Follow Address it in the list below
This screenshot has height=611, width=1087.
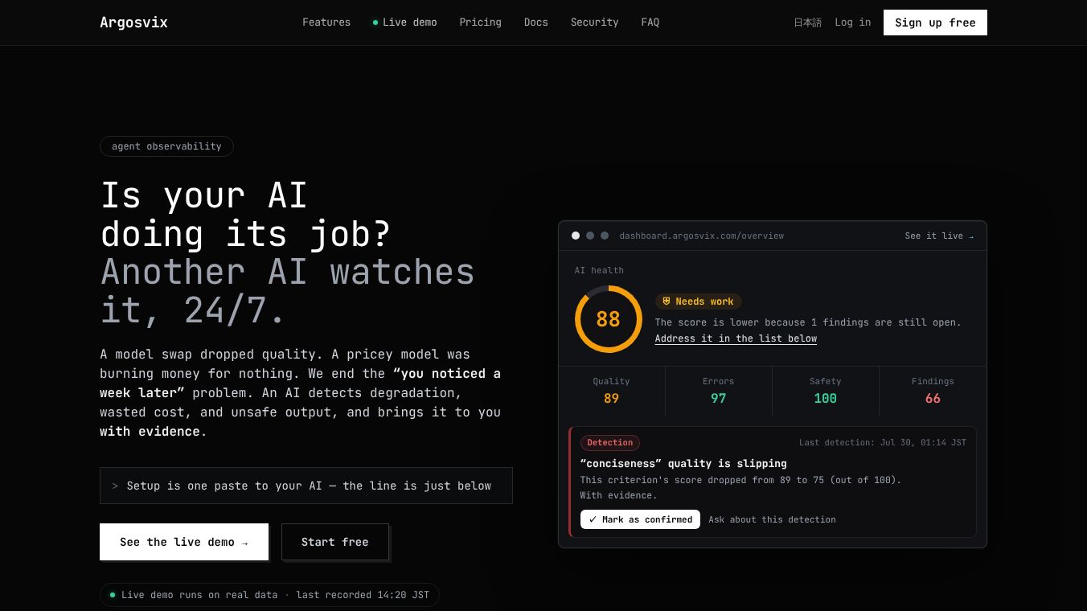(736, 338)
